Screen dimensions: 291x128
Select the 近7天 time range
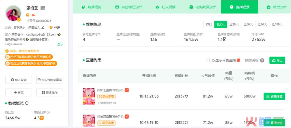point(221,24)
